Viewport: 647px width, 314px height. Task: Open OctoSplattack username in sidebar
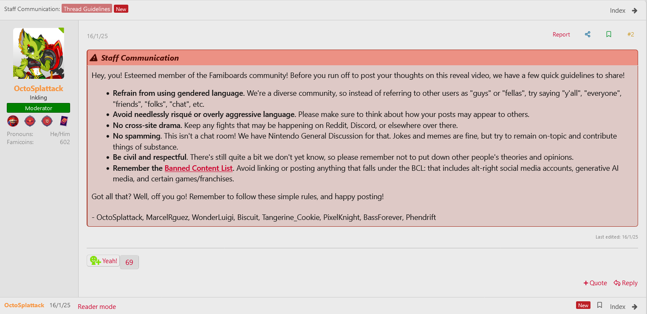point(39,89)
